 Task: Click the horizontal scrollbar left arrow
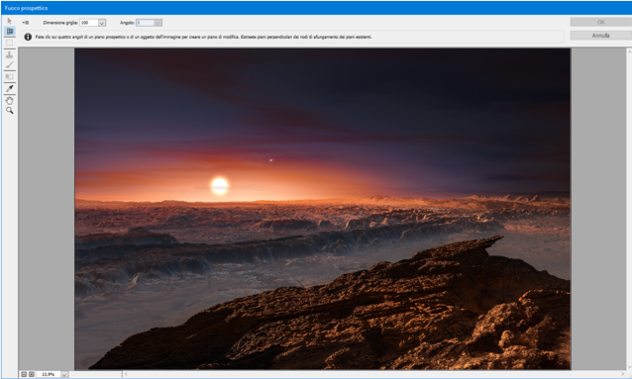(x=126, y=374)
